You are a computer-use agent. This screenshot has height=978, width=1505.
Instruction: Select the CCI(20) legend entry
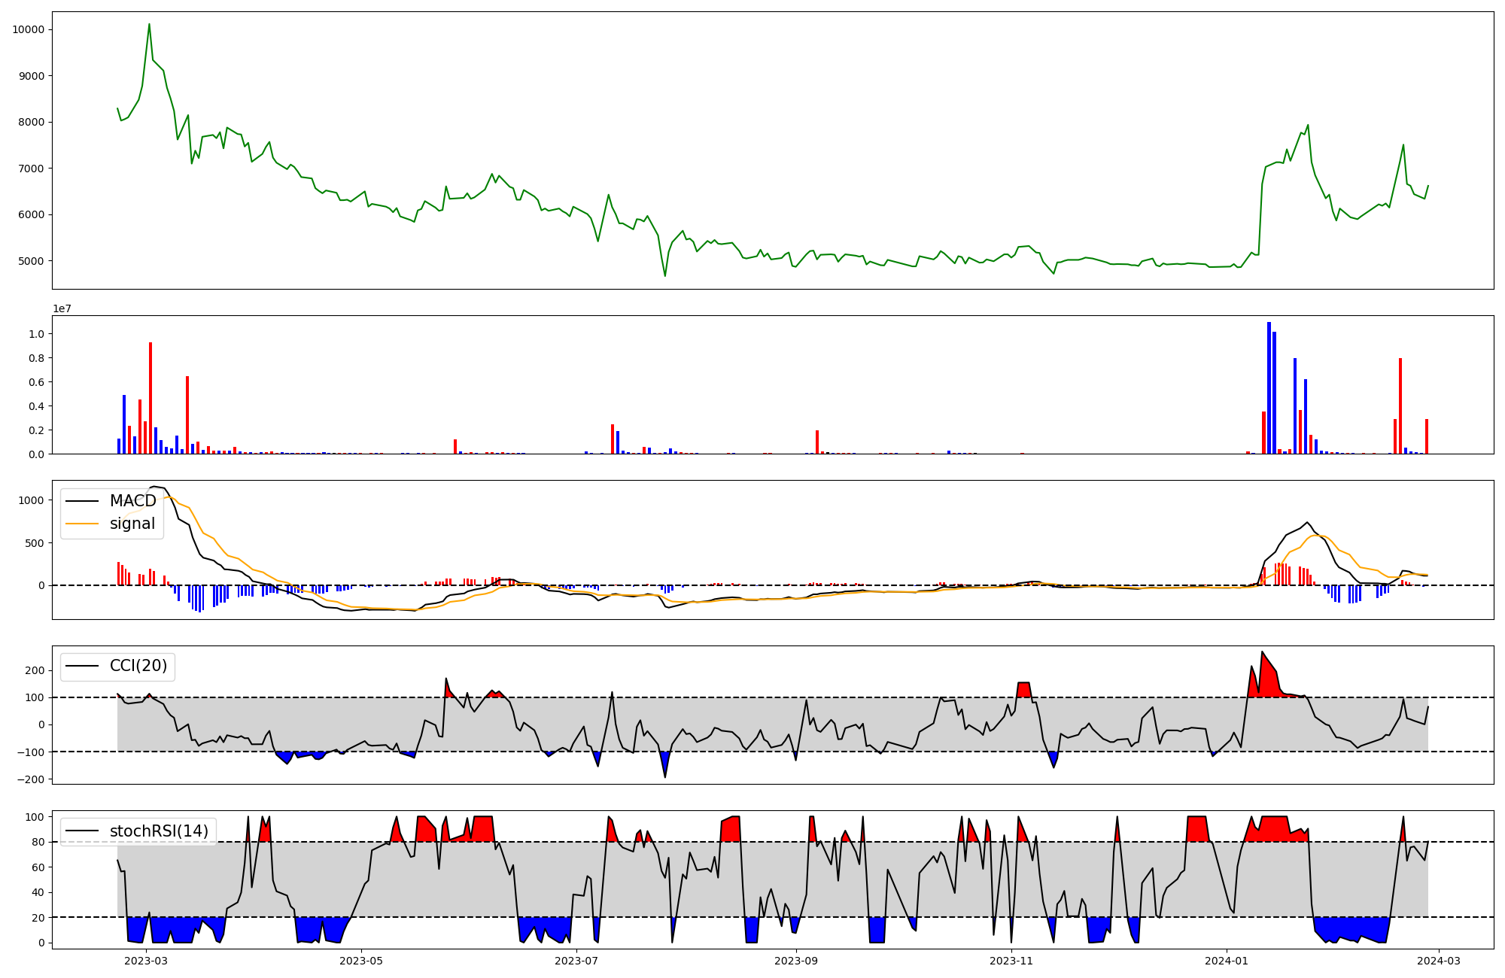point(138,666)
